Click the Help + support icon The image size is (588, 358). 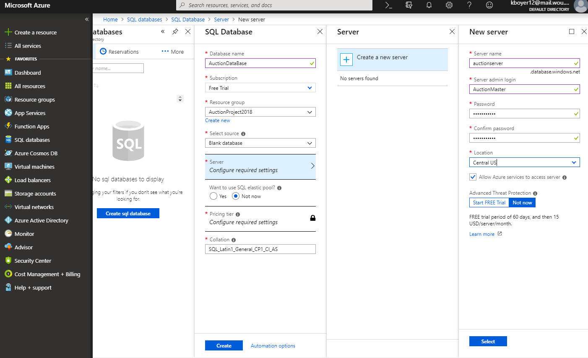8,287
